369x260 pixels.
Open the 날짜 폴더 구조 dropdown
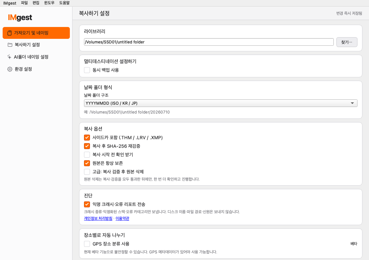pos(220,103)
